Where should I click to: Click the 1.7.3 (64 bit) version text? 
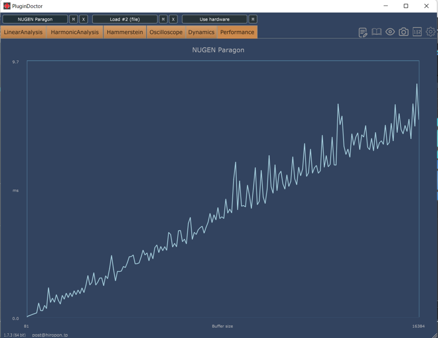15,335
